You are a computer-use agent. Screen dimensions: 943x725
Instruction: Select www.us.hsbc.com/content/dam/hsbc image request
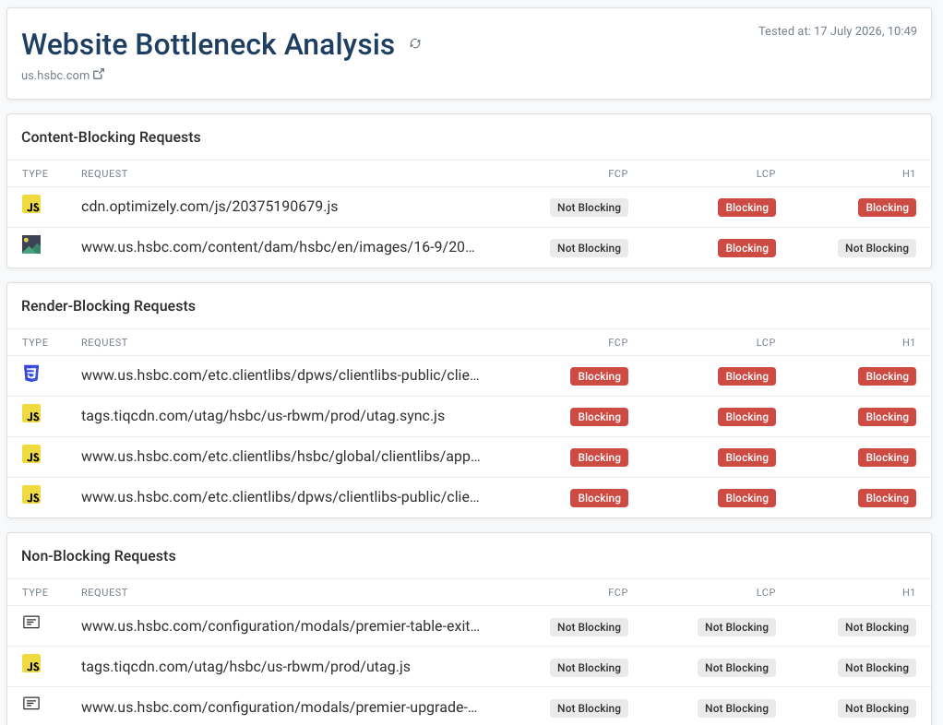[278, 246]
